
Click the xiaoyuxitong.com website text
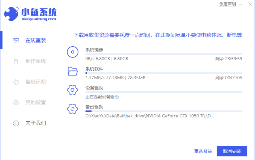click(x=39, y=19)
